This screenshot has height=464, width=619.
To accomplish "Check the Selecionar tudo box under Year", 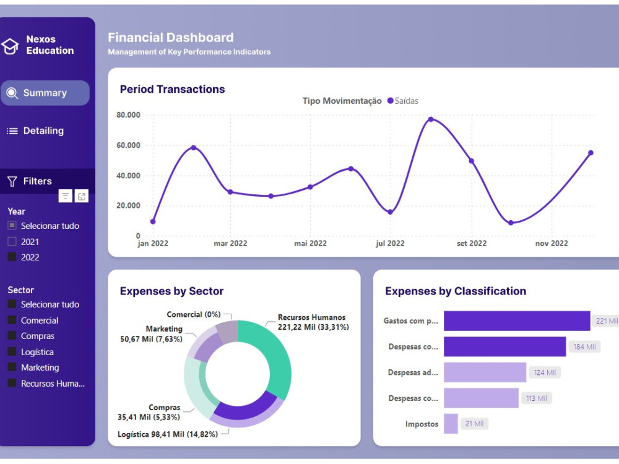I will coord(11,225).
